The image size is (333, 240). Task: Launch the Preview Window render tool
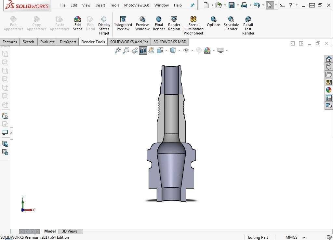click(x=142, y=20)
